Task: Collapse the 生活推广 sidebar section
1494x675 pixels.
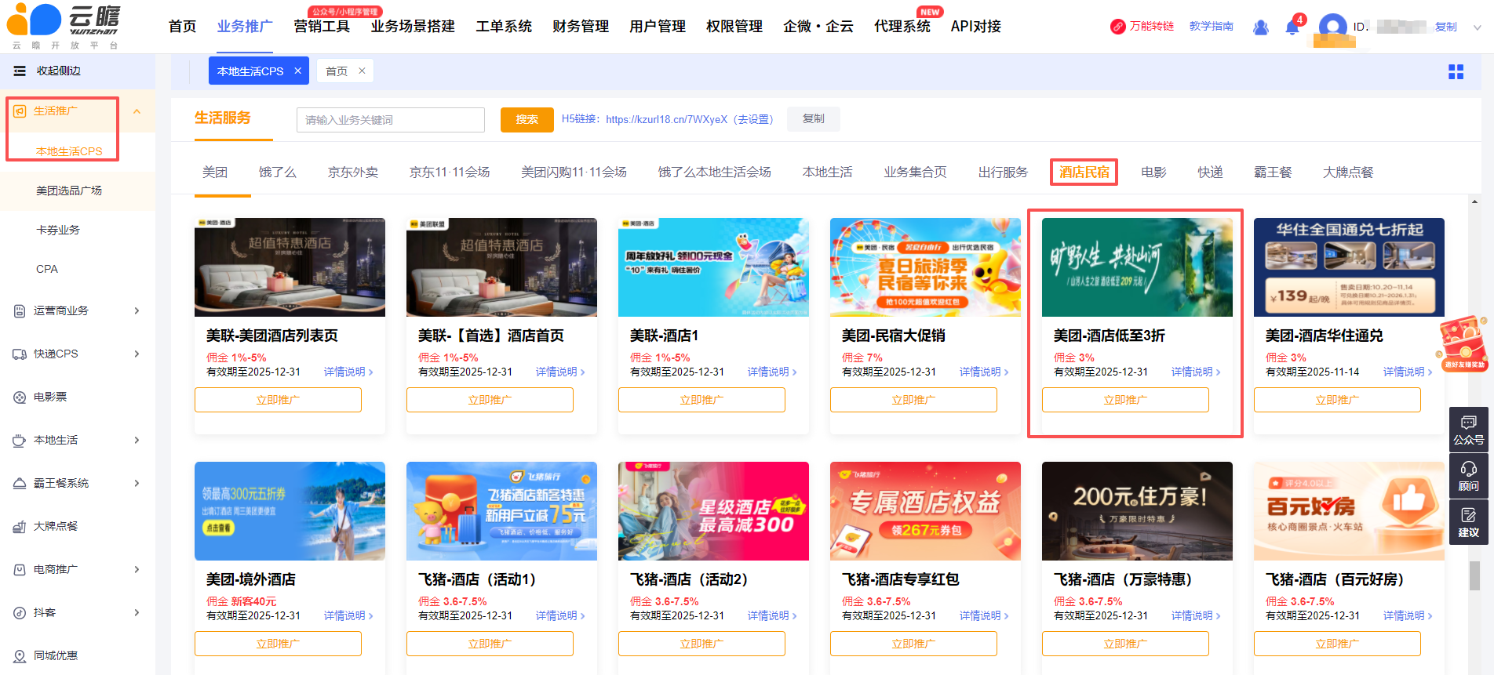Action: [x=137, y=111]
